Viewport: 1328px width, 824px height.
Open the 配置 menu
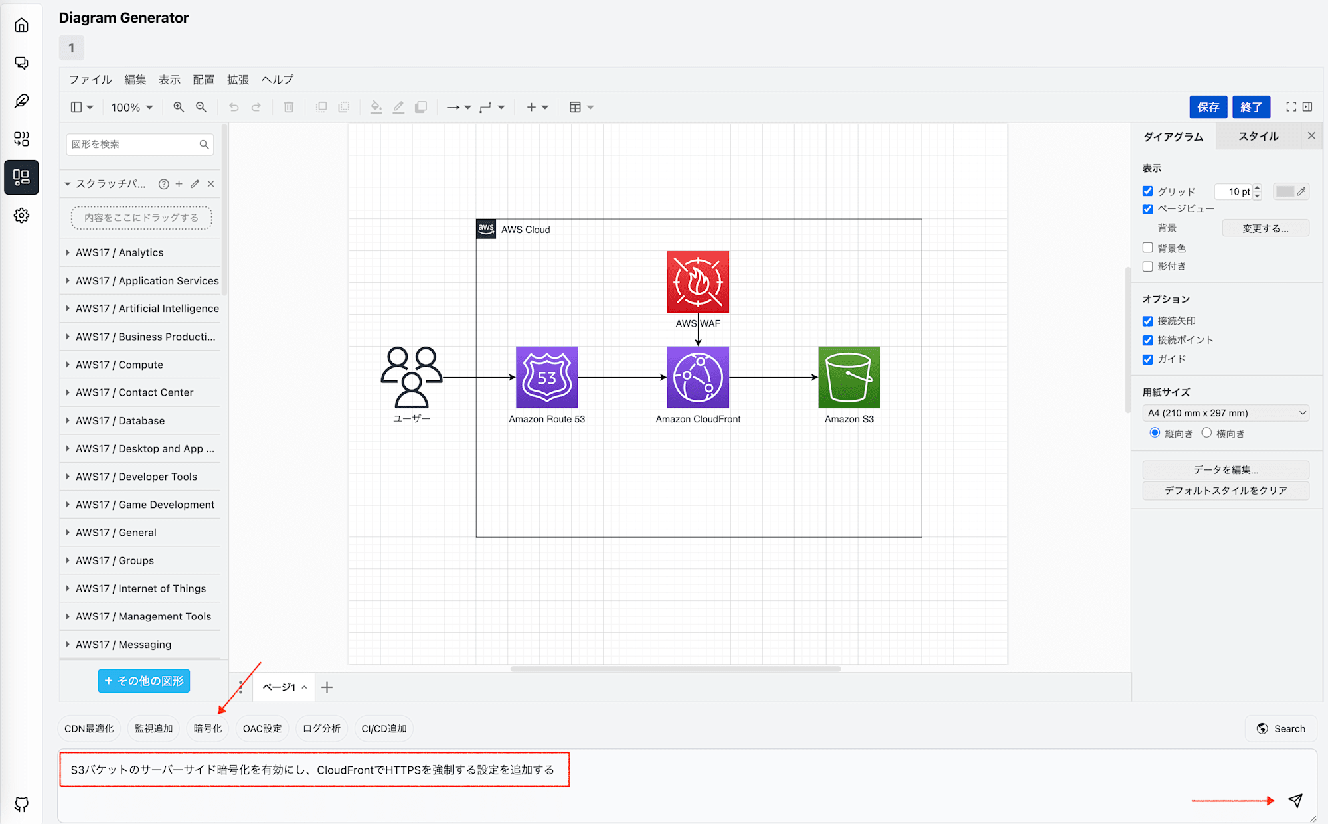pyautogui.click(x=204, y=80)
